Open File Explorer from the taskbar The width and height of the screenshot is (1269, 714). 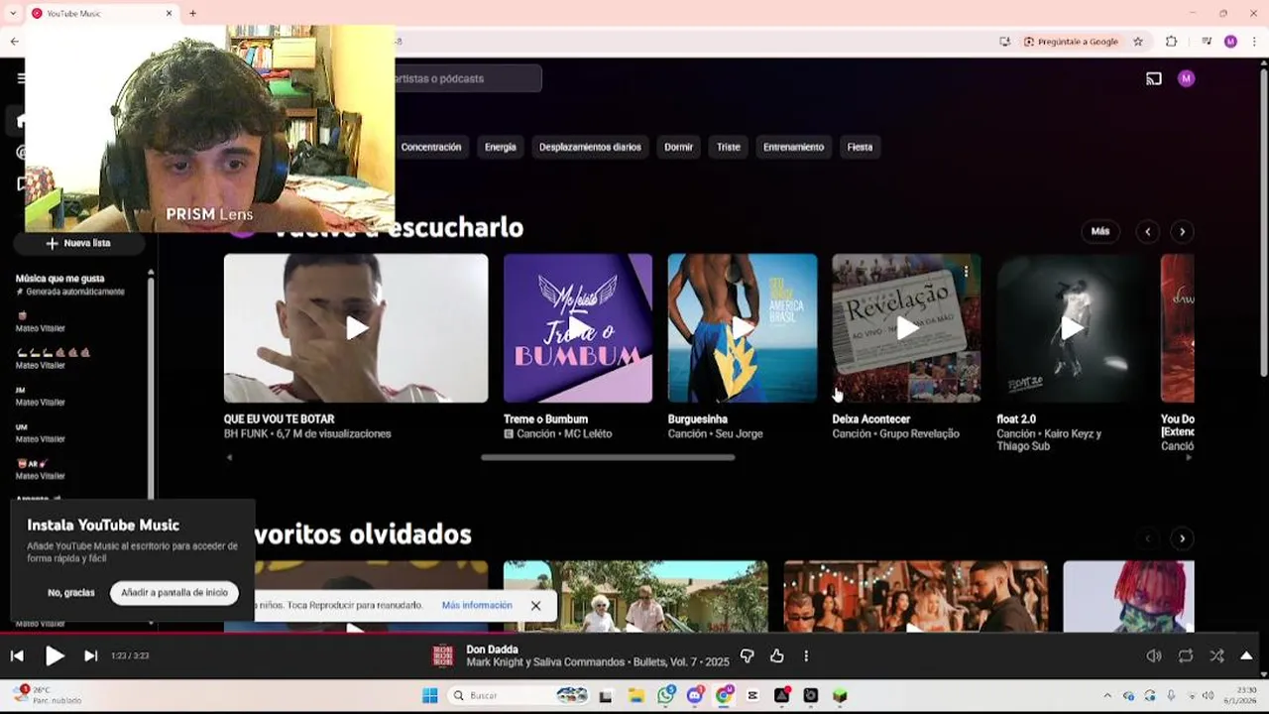tap(635, 695)
